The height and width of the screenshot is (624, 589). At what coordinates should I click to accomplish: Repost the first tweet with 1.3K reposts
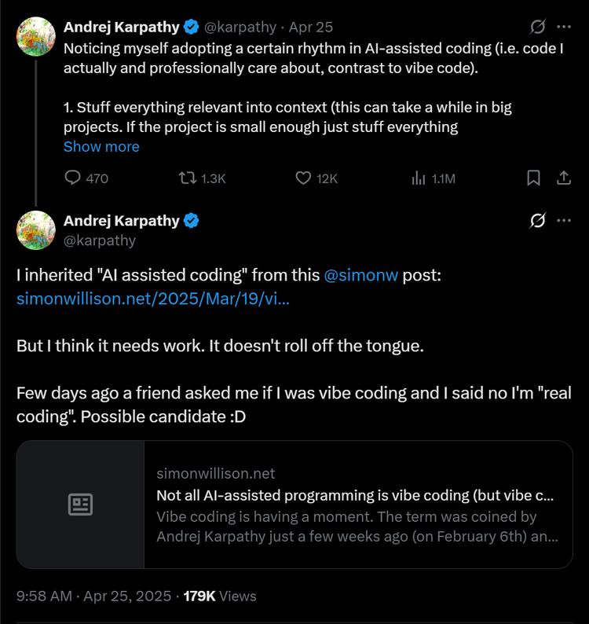[x=187, y=178]
